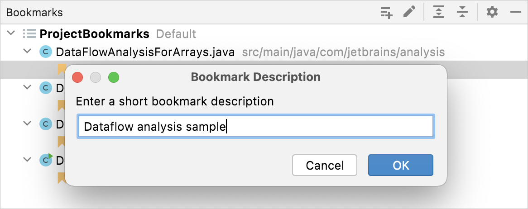Open the Bookmarks settings gear
This screenshot has width=528, height=209.
pos(492,13)
